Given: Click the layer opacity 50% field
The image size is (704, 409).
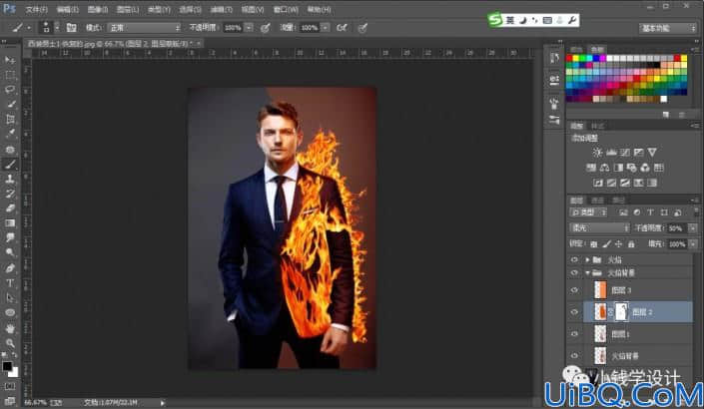Looking at the screenshot, I should [x=676, y=228].
